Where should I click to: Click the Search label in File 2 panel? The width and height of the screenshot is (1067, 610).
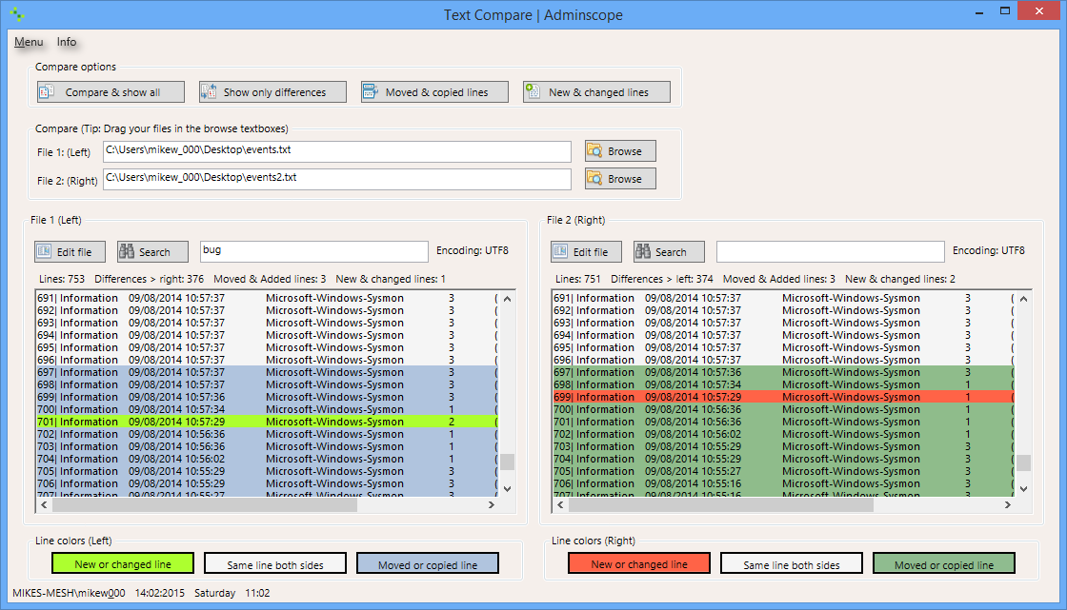(x=671, y=252)
